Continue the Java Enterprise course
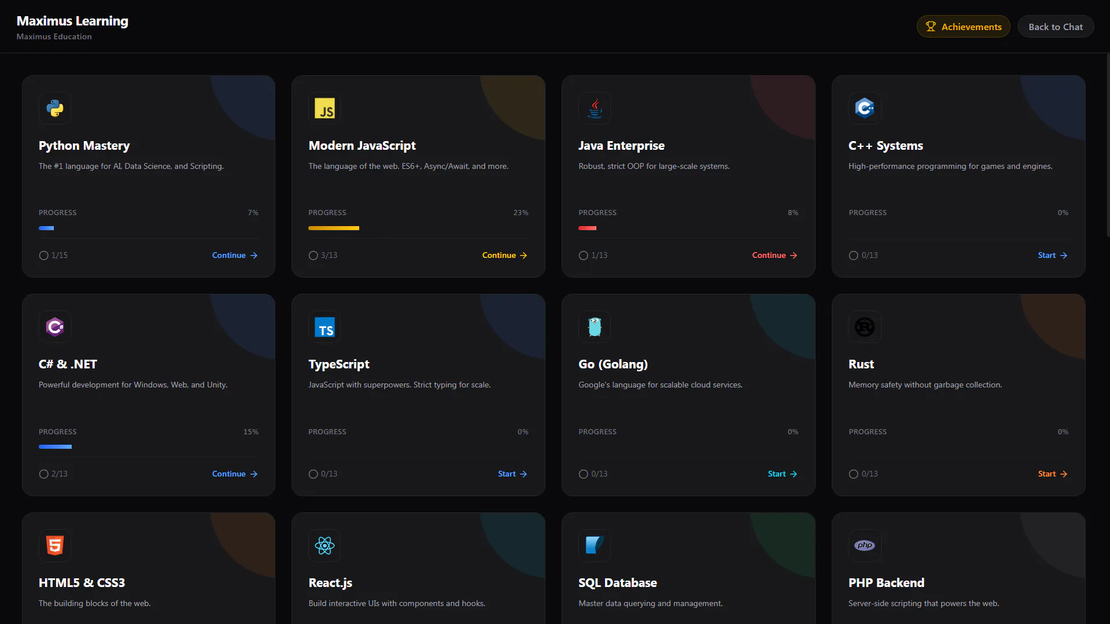 point(775,255)
